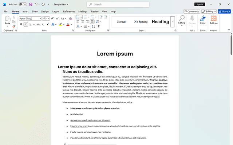Click the Paste clipboard icon
The height and width of the screenshot is (145, 233).
coord(7,19)
